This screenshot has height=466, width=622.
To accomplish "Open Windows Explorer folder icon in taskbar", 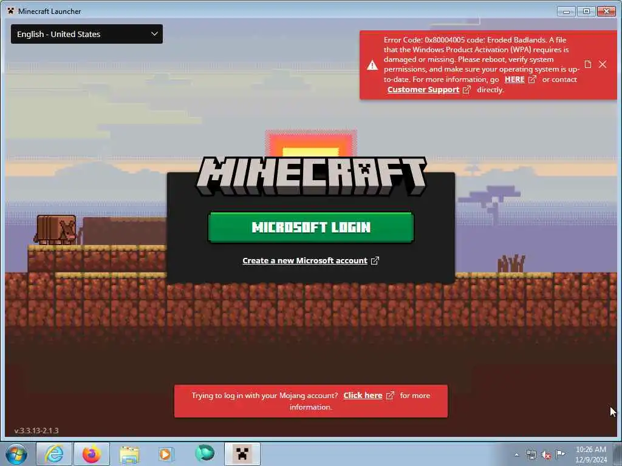I will 129,454.
